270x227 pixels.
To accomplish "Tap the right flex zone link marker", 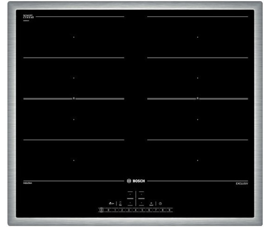I will tap(197, 99).
